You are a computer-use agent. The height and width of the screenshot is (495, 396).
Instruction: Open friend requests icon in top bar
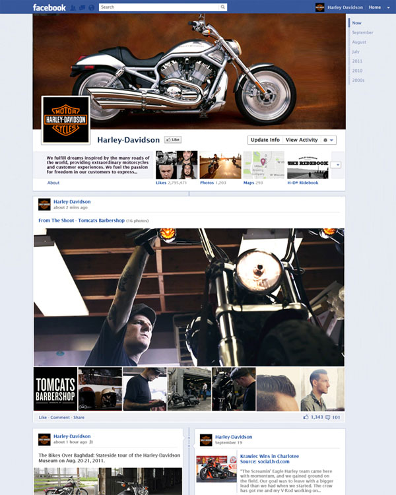pos(73,7)
